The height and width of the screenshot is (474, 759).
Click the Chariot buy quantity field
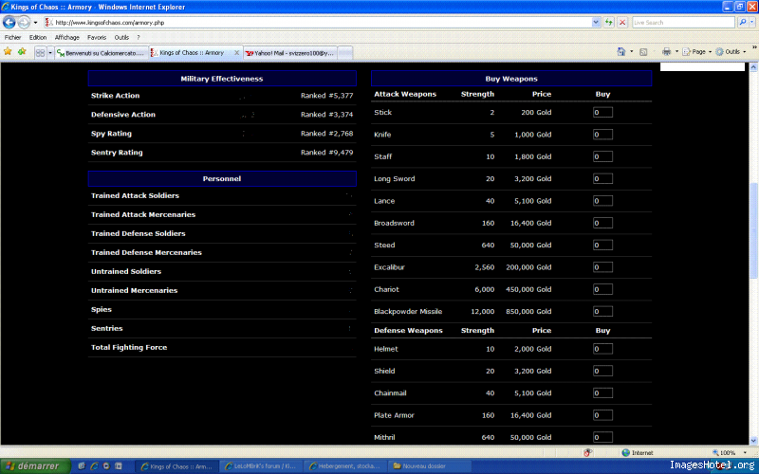click(x=602, y=289)
